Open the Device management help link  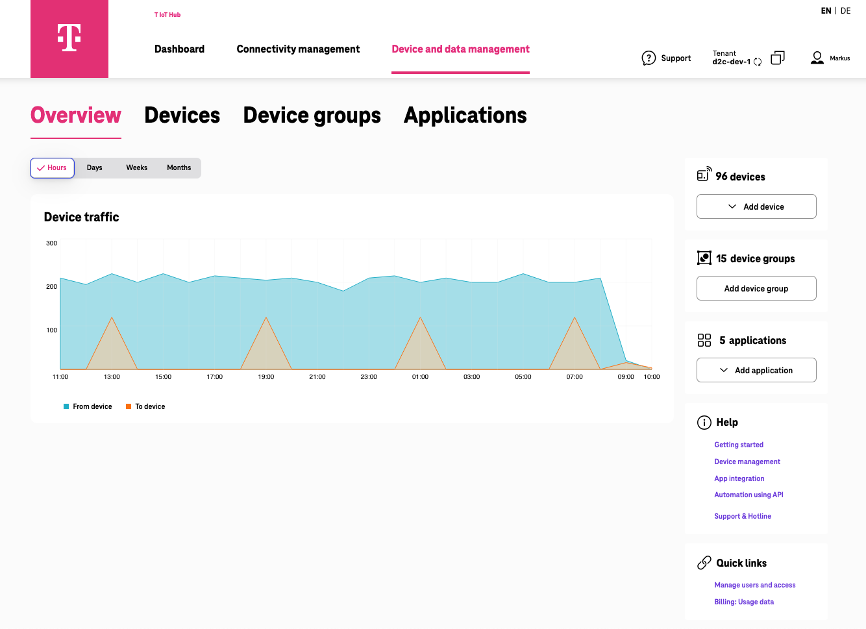click(x=747, y=462)
